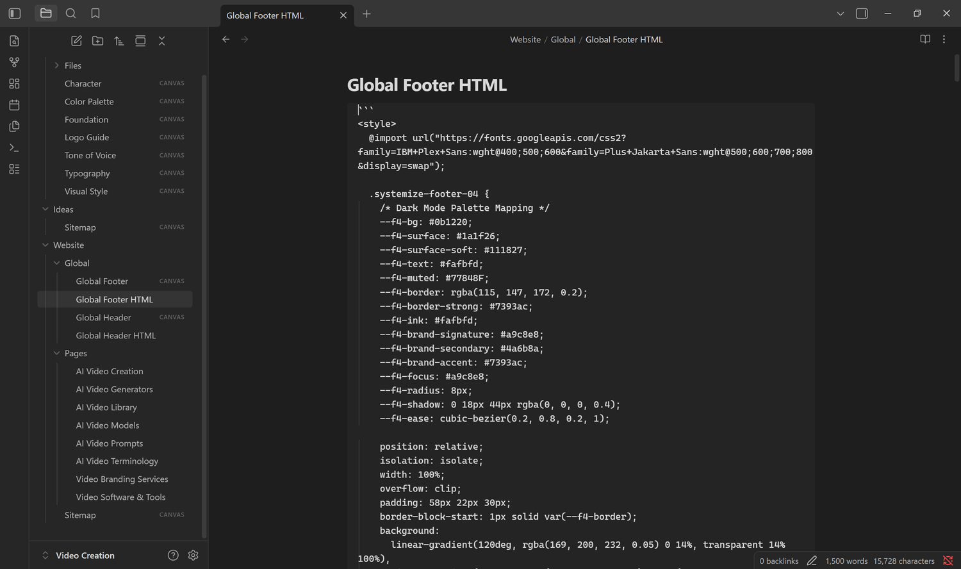
Task: Open the Bookmarks pane icon
Action: (x=95, y=13)
